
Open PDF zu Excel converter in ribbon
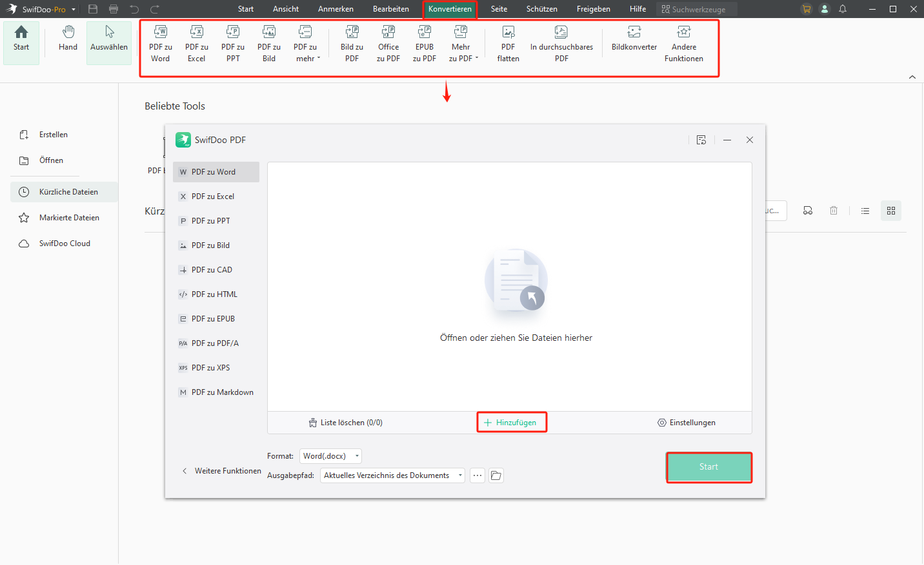pos(197,44)
